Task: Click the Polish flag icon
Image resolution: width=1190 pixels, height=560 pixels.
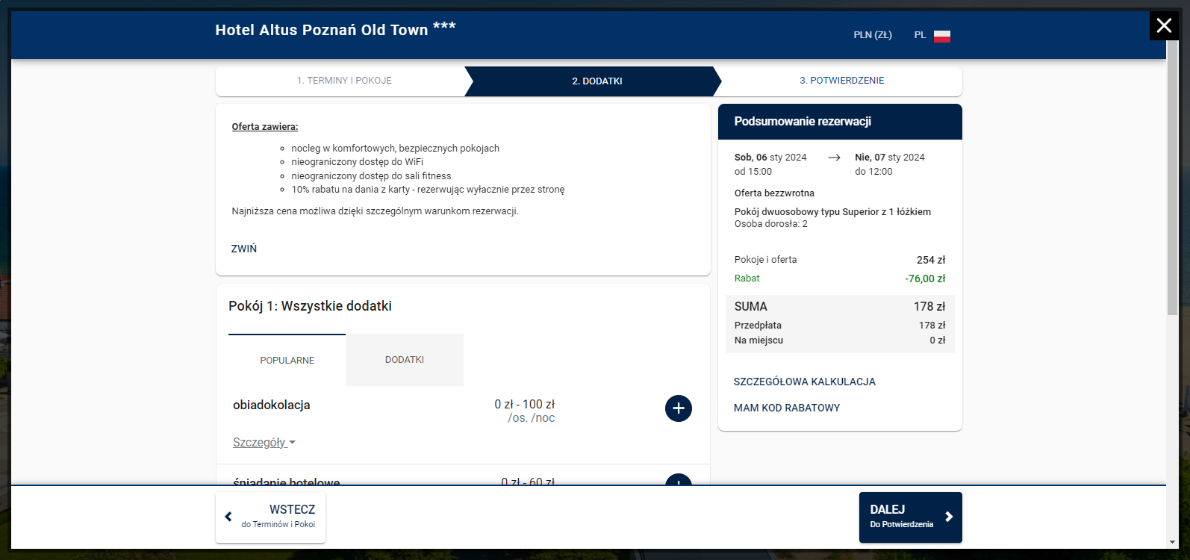Action: click(942, 36)
